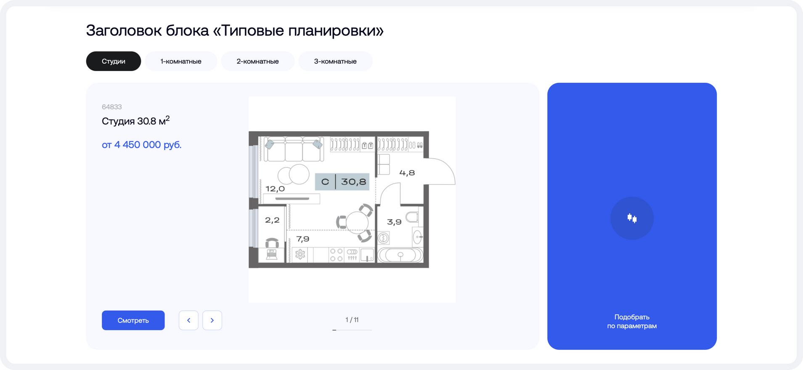
Task: Click the Студия 30.8 м² title
Action: click(x=135, y=121)
